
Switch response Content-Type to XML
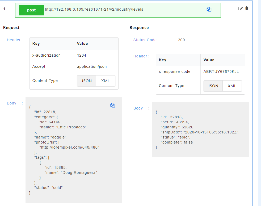(x=232, y=86)
